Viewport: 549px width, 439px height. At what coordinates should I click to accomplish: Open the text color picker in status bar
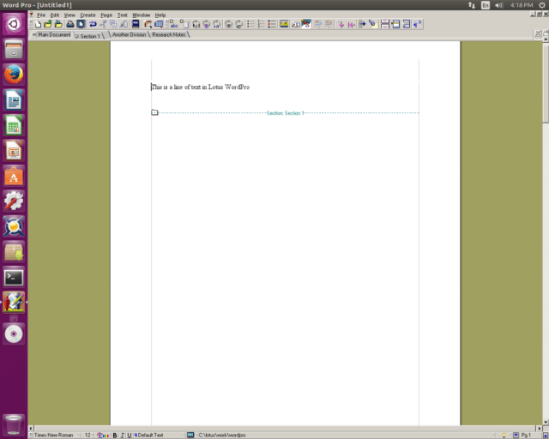click(x=103, y=436)
